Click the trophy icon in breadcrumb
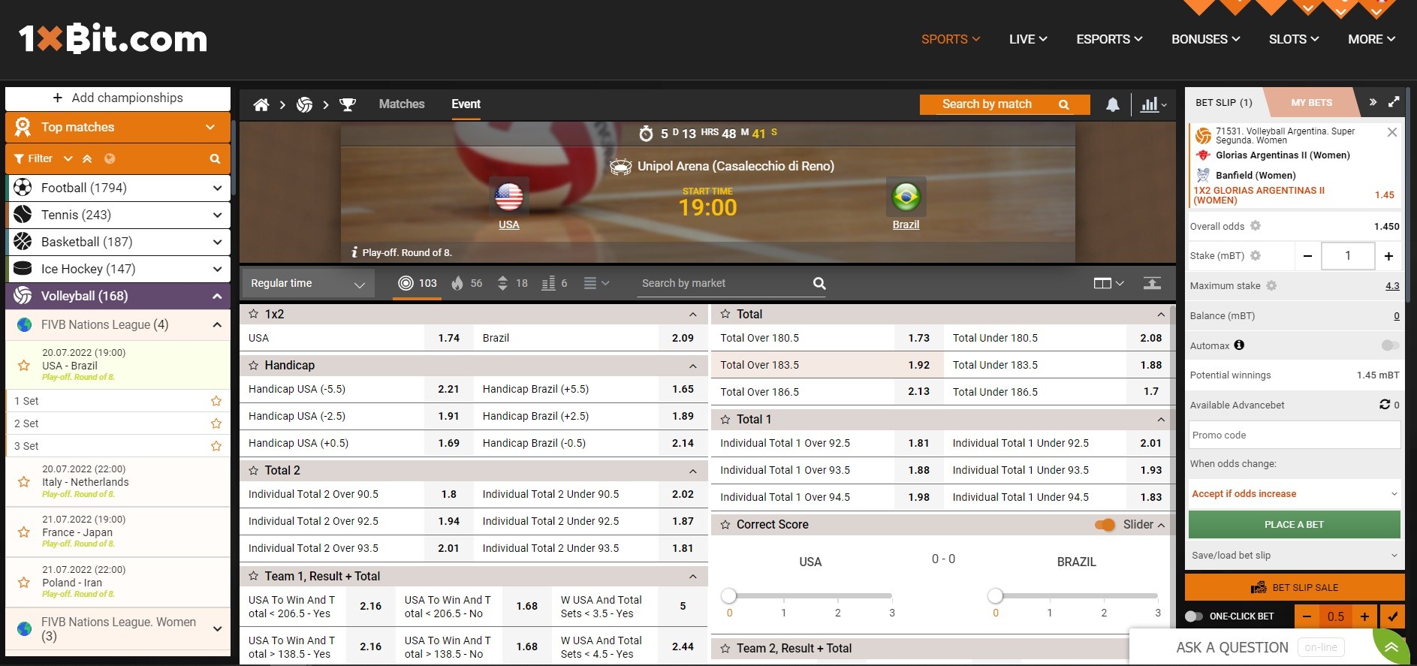Viewport: 1417px width, 666px height. (347, 104)
